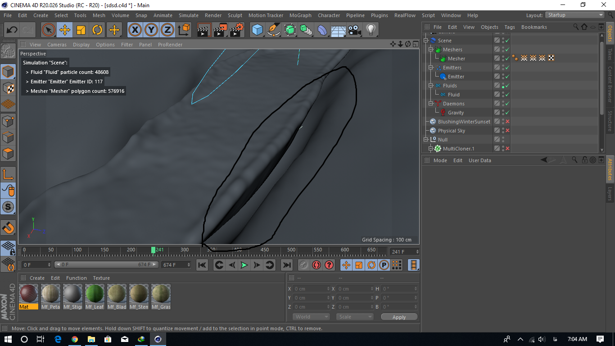
Task: Open the Attributes side tab
Action: [610, 169]
